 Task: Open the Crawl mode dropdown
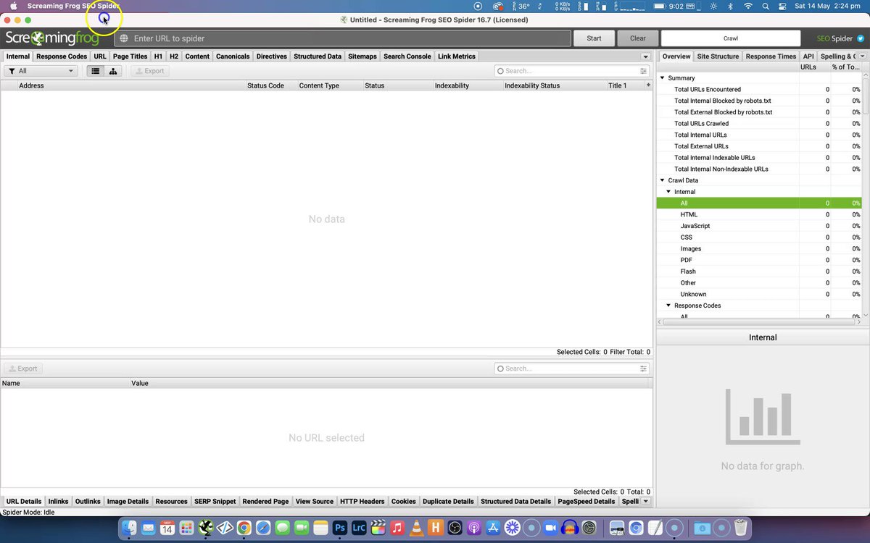731,38
